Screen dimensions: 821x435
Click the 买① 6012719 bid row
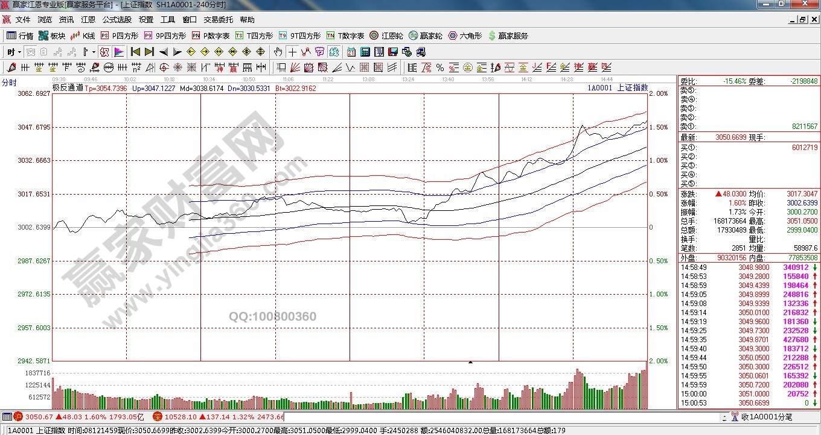coord(749,147)
